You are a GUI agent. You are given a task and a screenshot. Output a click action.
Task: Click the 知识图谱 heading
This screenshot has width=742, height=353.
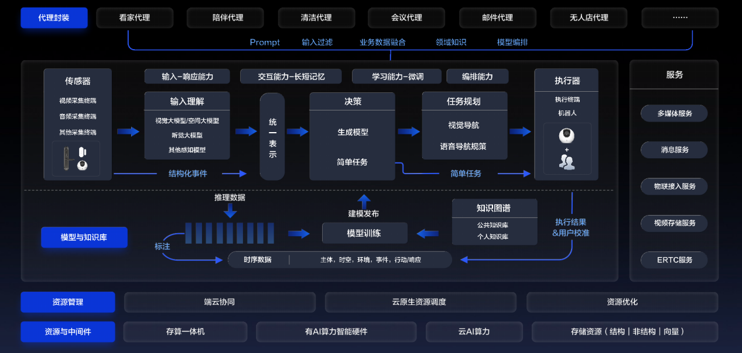pos(494,207)
